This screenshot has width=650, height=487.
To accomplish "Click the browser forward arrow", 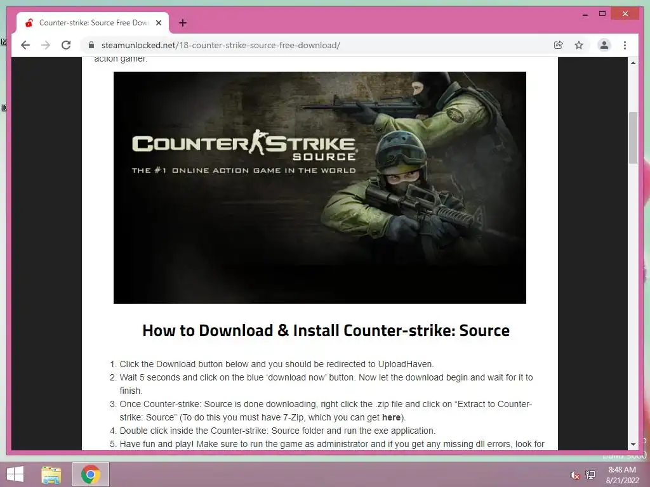I will [46, 45].
